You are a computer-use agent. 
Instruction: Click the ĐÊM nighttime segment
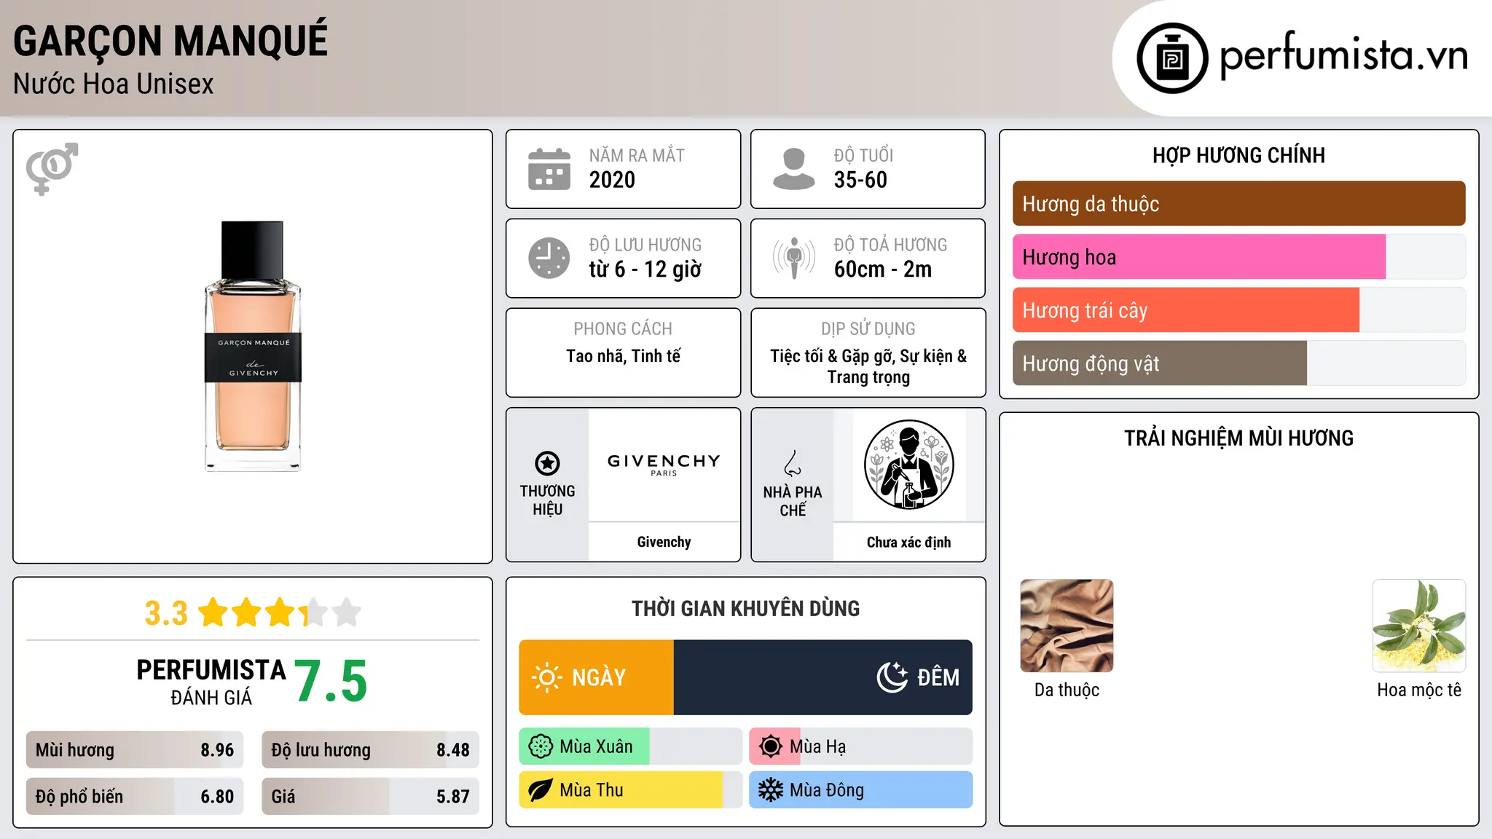823,677
